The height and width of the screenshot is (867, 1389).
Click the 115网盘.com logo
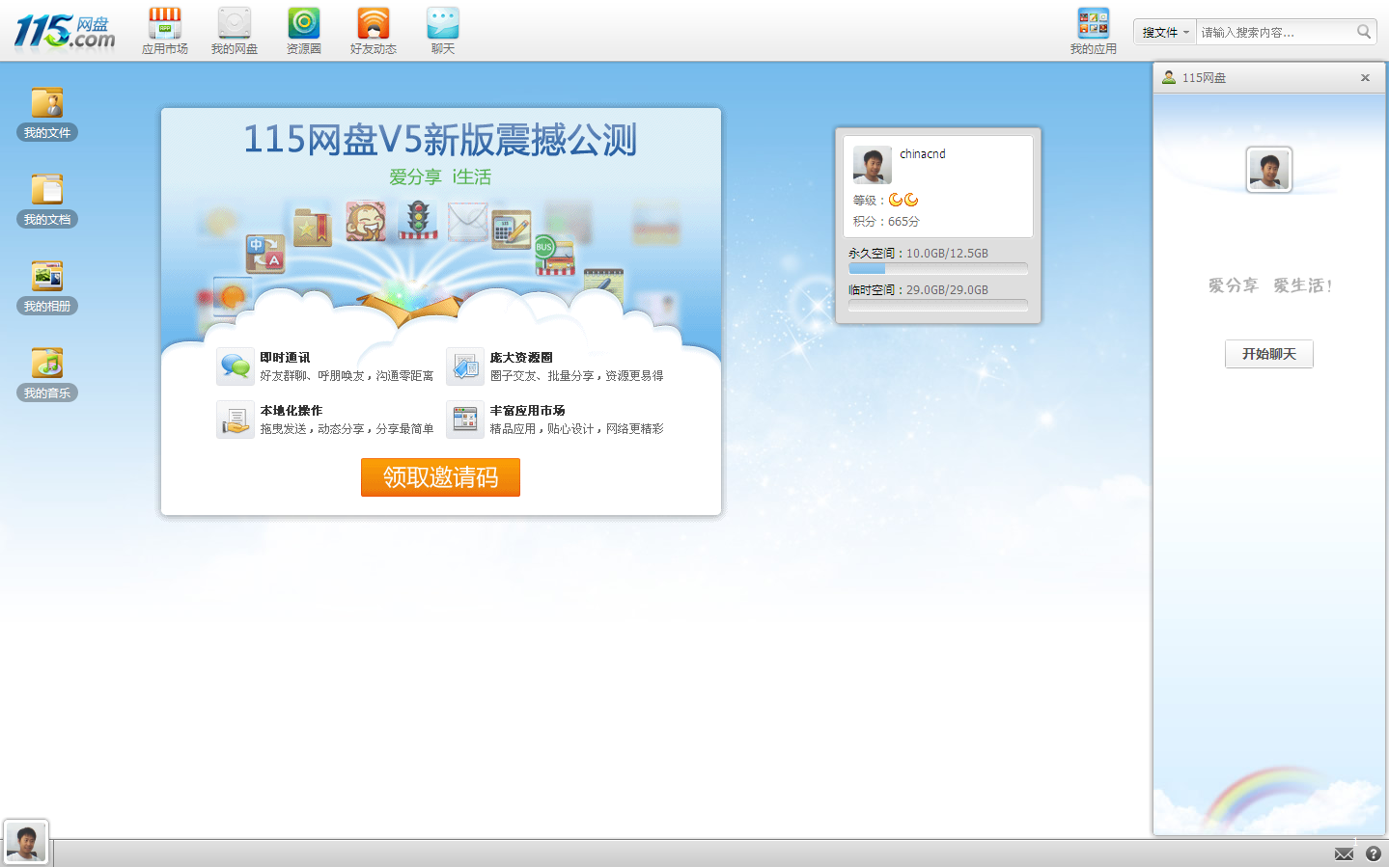[64, 31]
